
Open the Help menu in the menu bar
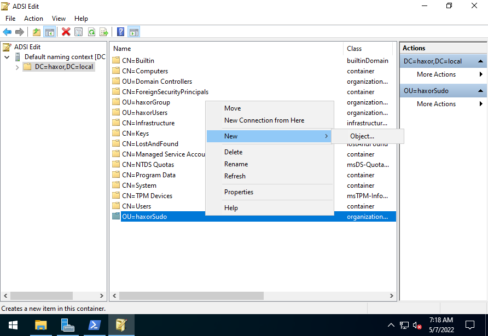[81, 19]
